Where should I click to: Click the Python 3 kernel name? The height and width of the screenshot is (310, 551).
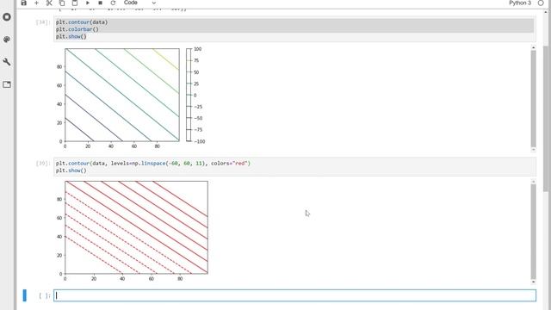click(520, 3)
